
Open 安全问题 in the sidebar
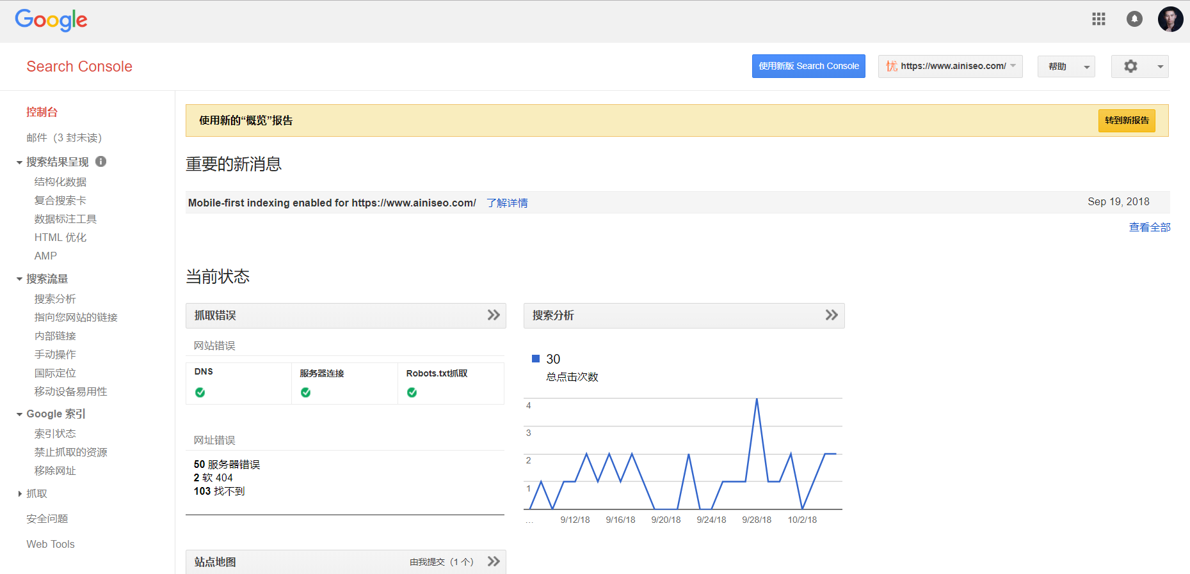(x=47, y=518)
